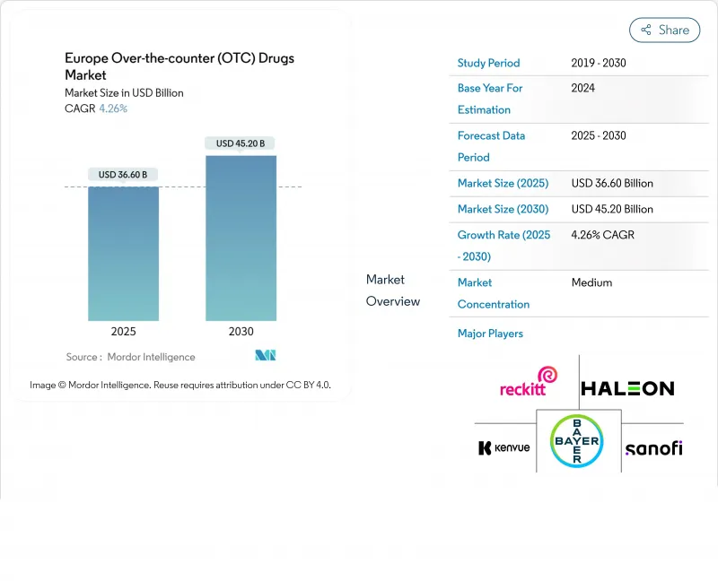This screenshot has height=581, width=718.
Task: Click the USD 45.20 B data label
Action: (x=241, y=143)
